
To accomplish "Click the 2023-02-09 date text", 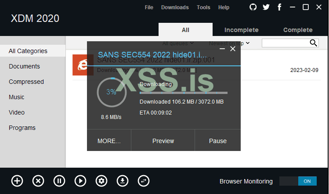I will [x=304, y=70].
